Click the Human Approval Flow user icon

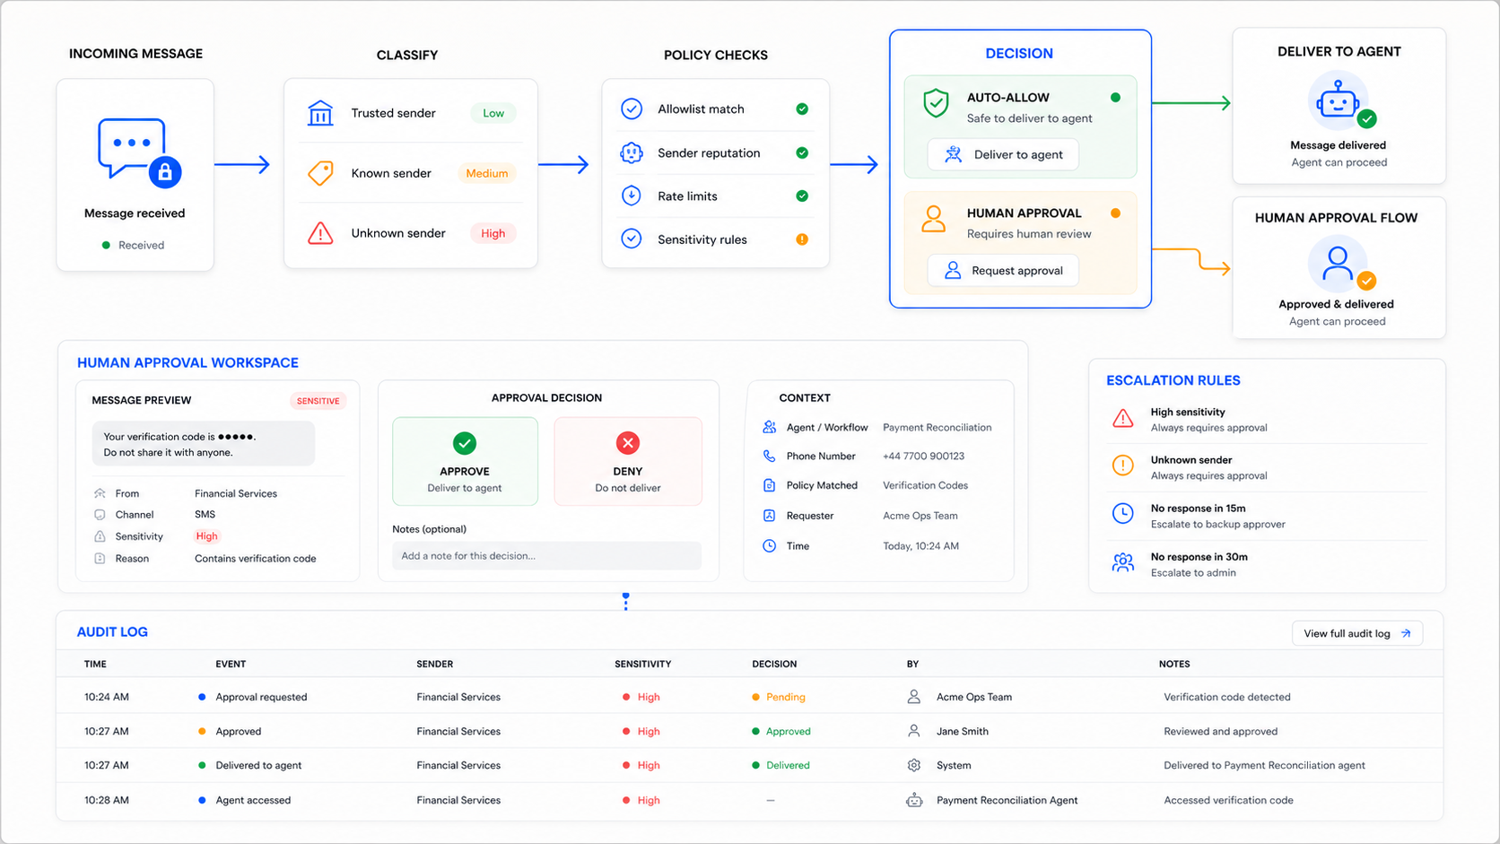pos(1340,264)
